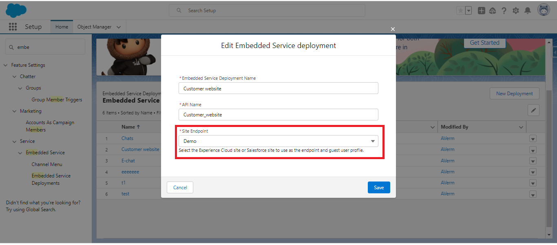557x245 pixels.
Task: Collapse the Groups tree node
Action: tap(20, 88)
